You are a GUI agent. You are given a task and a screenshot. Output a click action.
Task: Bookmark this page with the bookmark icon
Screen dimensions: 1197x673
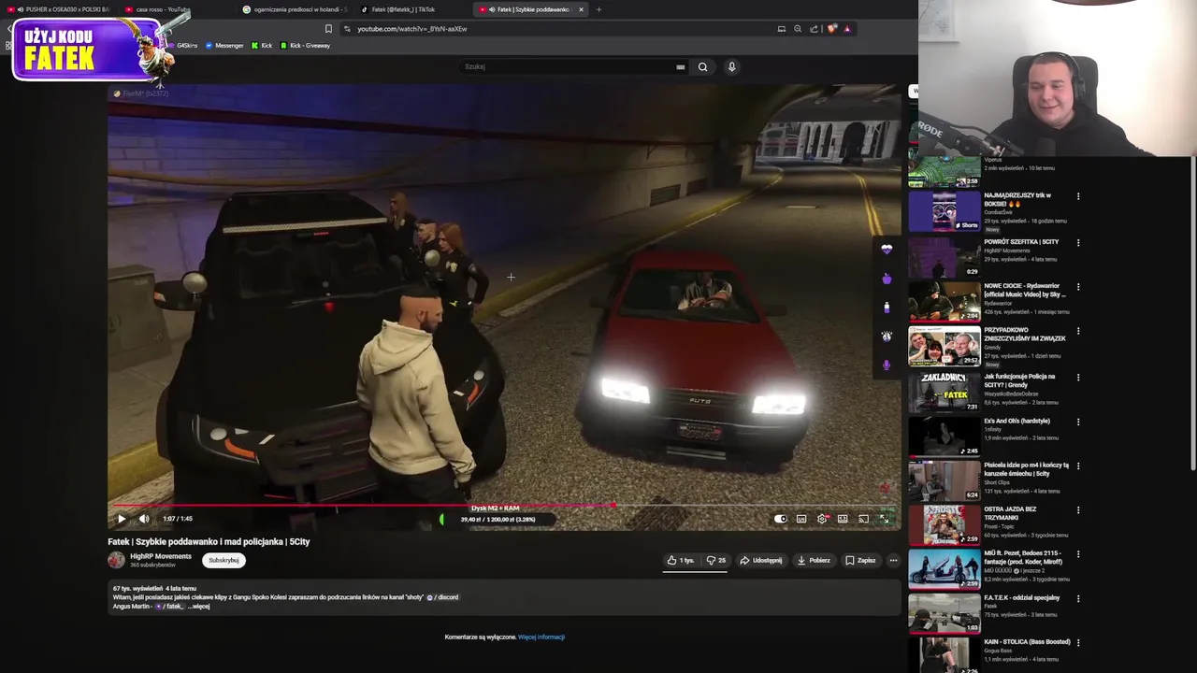[x=328, y=29]
